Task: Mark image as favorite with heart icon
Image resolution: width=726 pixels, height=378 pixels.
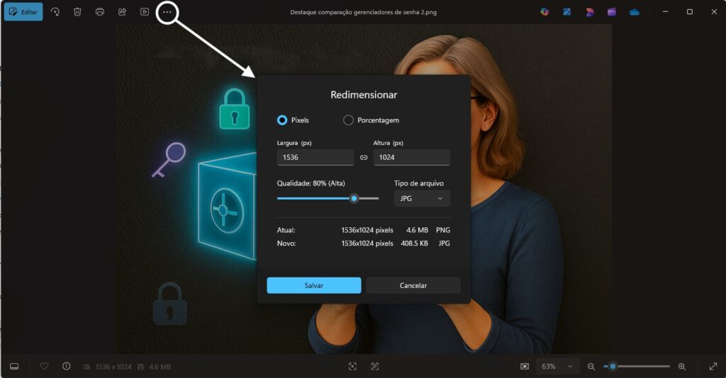Action: [x=44, y=367]
